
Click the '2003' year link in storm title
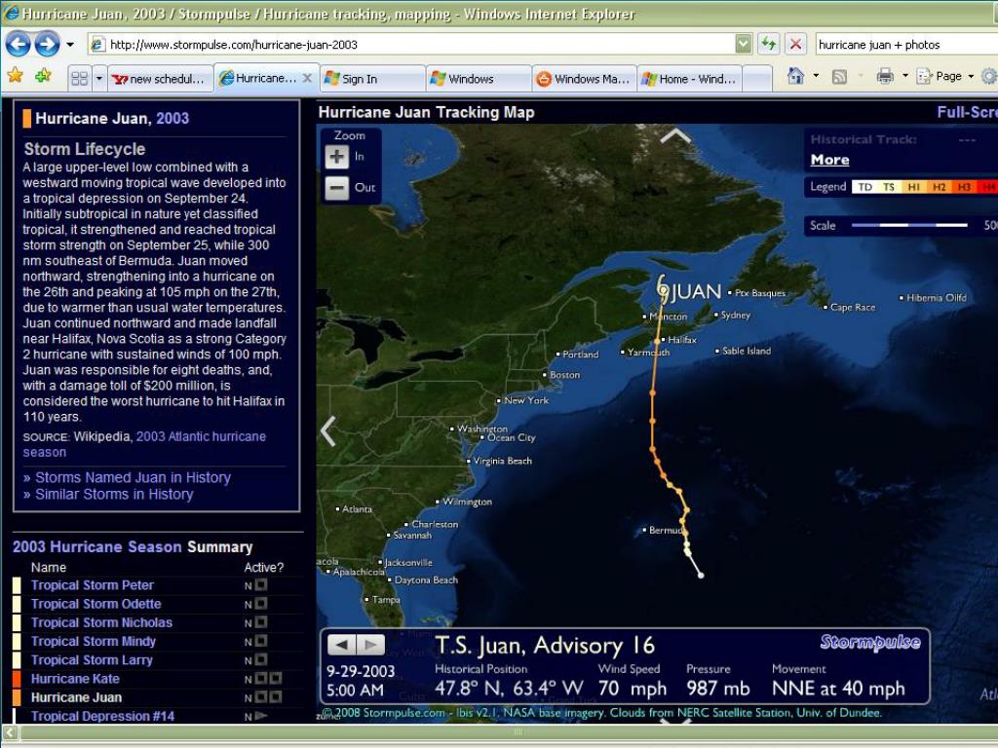click(x=173, y=118)
